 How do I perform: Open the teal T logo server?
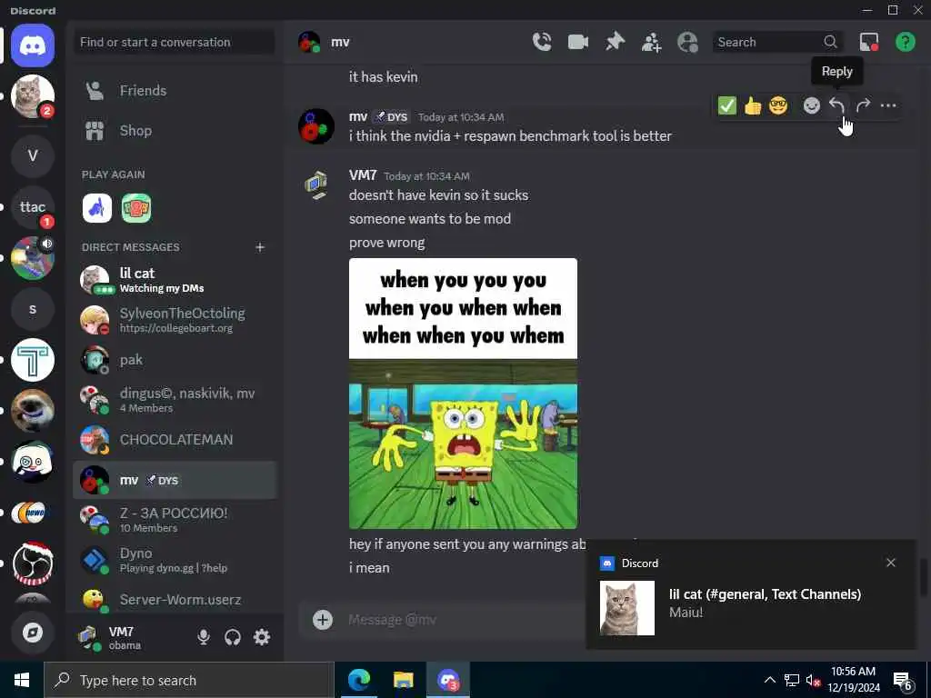33,360
